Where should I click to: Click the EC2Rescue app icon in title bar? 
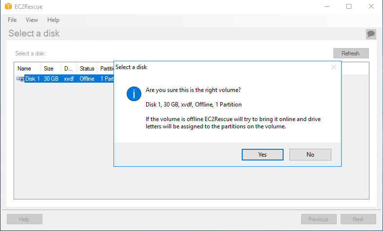pos(8,6)
